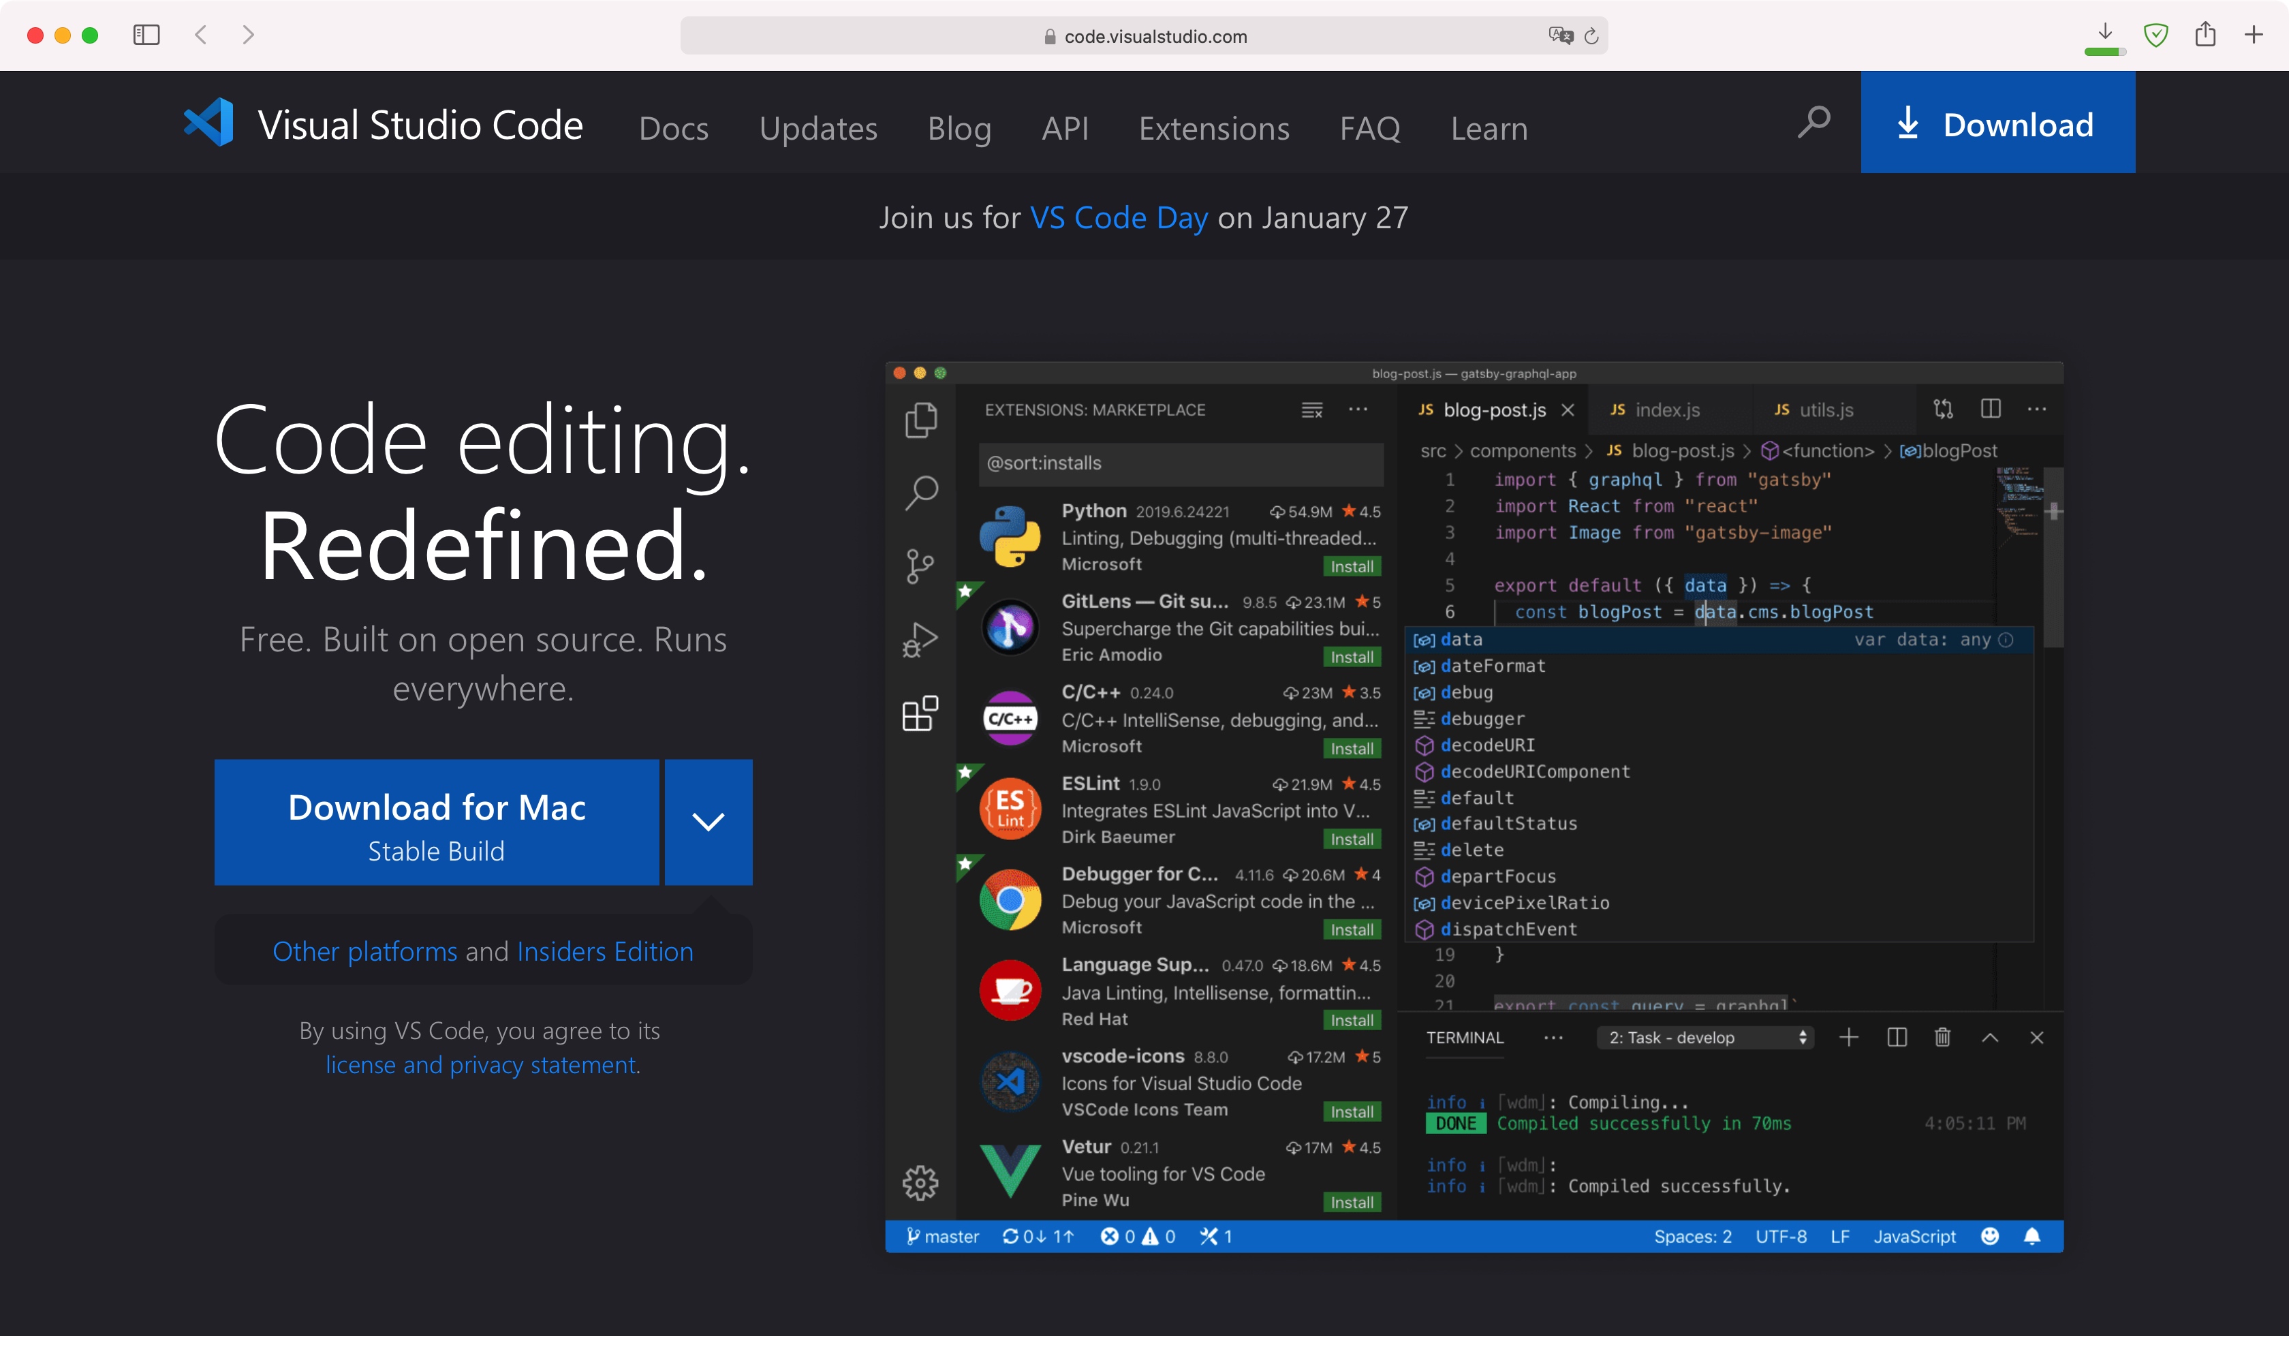Split the terminal panel icon
This screenshot has height=1360, width=2289.
click(1897, 1038)
